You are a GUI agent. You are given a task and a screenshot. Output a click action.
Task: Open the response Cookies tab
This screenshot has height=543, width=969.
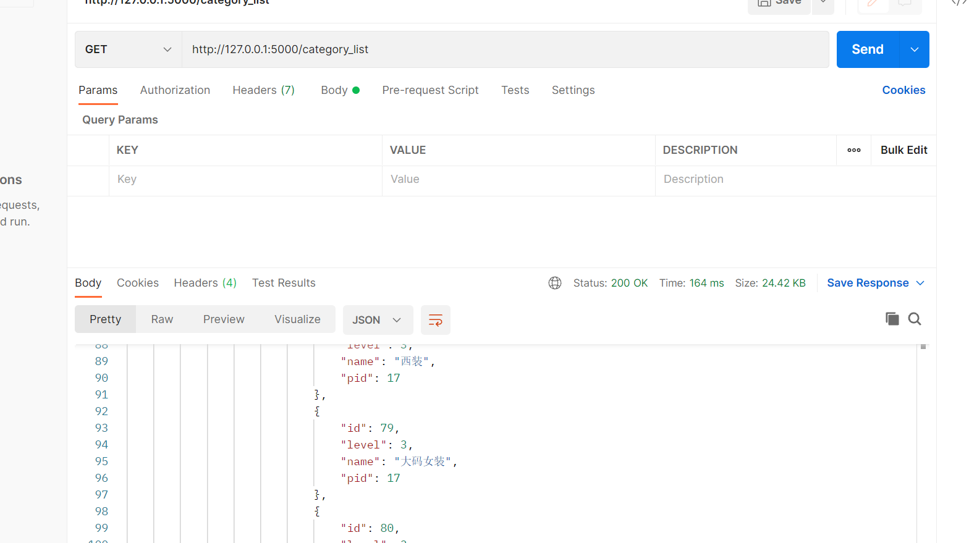click(138, 283)
